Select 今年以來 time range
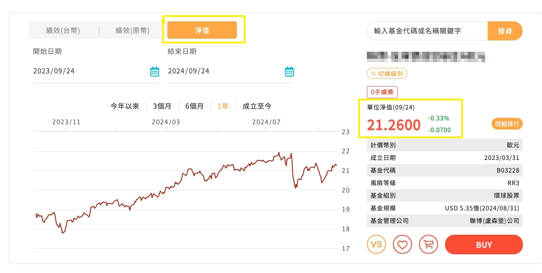This screenshot has height=273, width=542. [125, 106]
